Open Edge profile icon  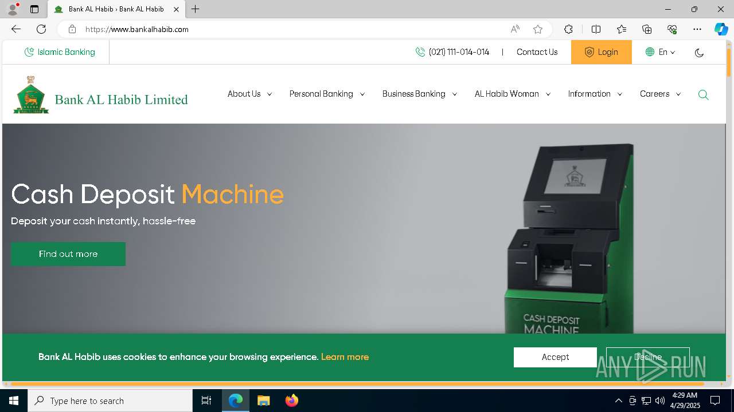point(12,9)
